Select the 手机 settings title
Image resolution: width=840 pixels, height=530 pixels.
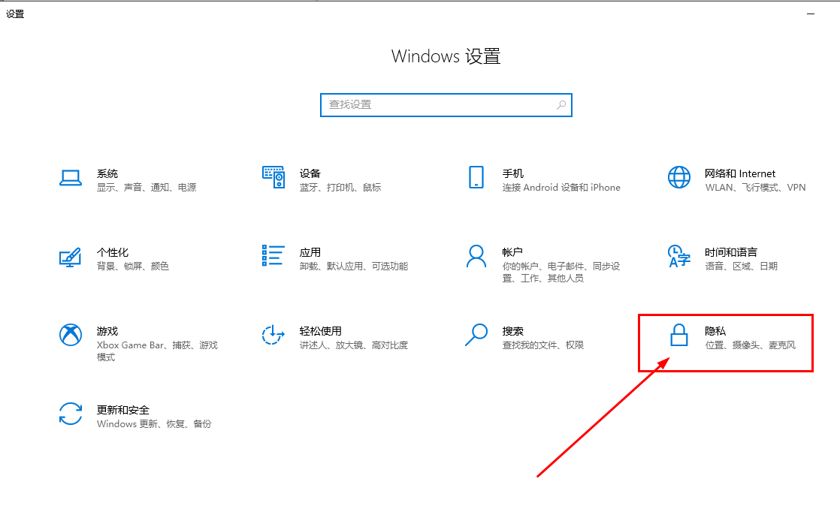tap(512, 173)
